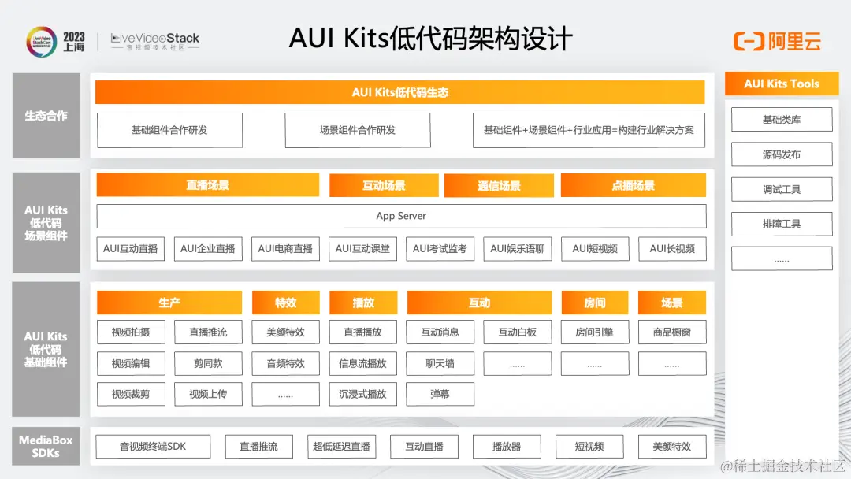Select the '剪同款' component box
This screenshot has width=851, height=479.
[x=208, y=363]
